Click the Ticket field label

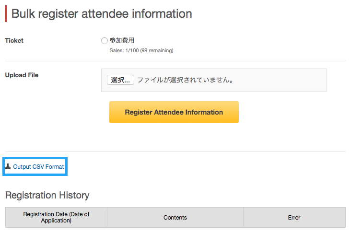pyautogui.click(x=14, y=40)
